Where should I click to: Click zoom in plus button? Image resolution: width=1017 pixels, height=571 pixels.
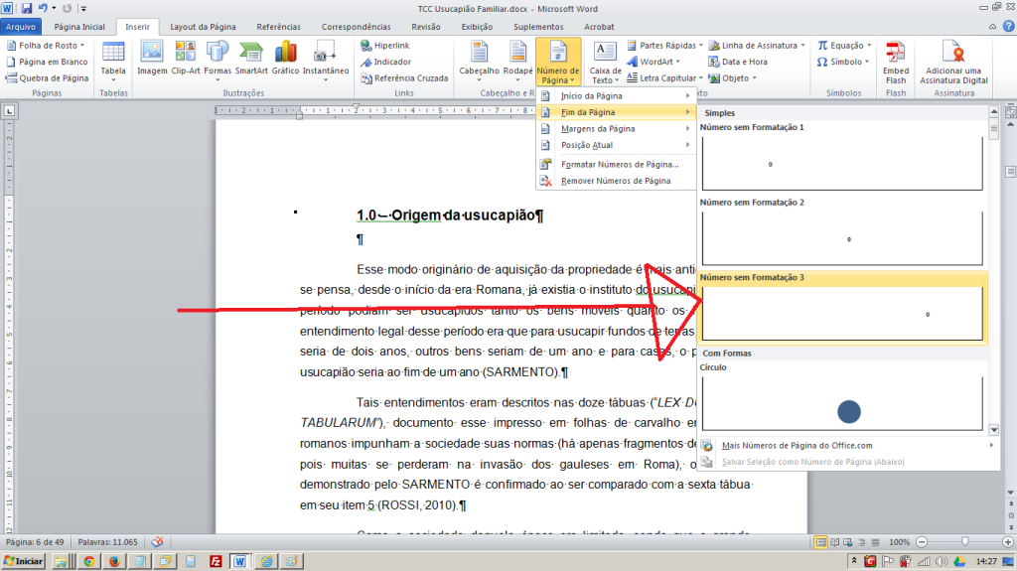click(1008, 542)
